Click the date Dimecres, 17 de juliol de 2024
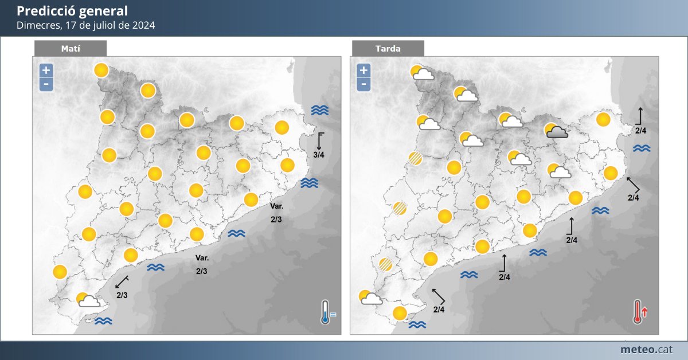 click(x=85, y=25)
